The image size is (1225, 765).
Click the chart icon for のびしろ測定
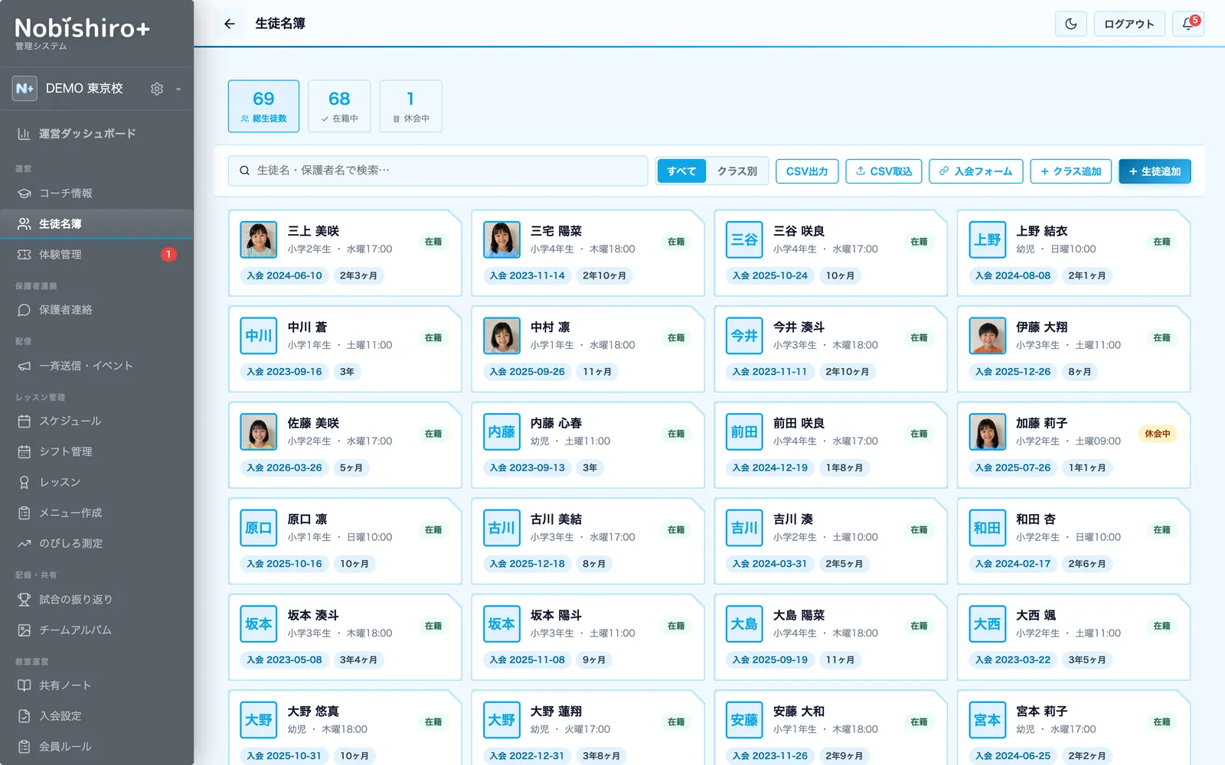(x=24, y=544)
